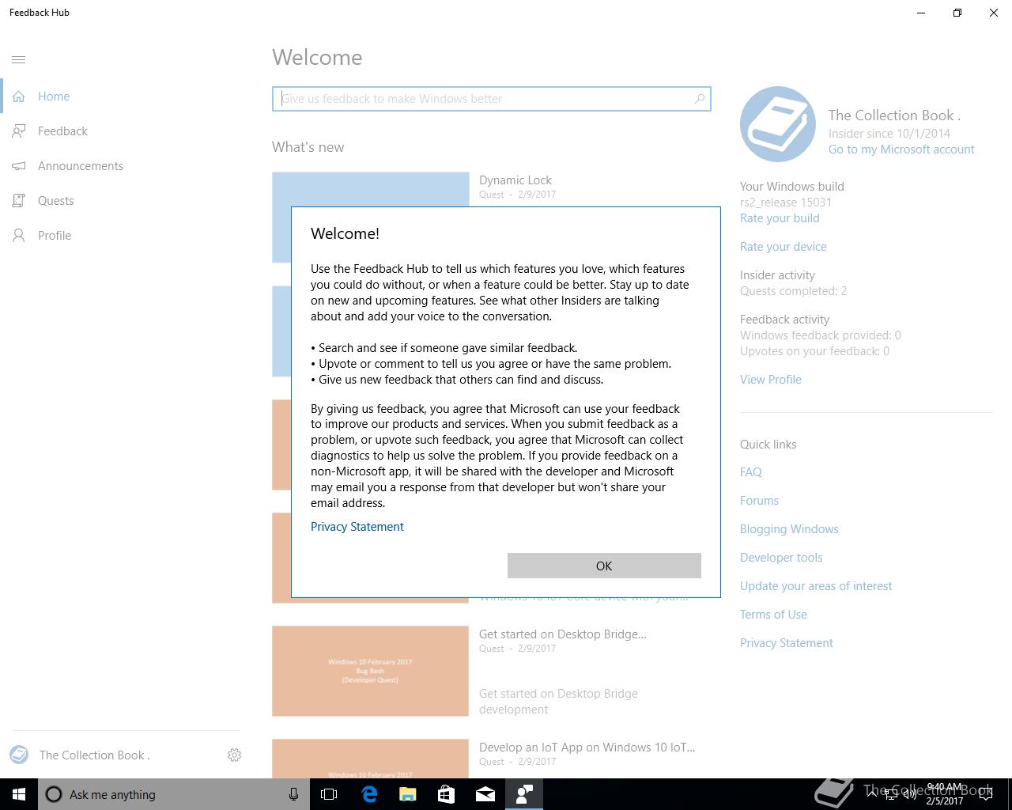This screenshot has width=1012, height=810.
Task: Click the Cortana circle icon
Action: [x=54, y=794]
